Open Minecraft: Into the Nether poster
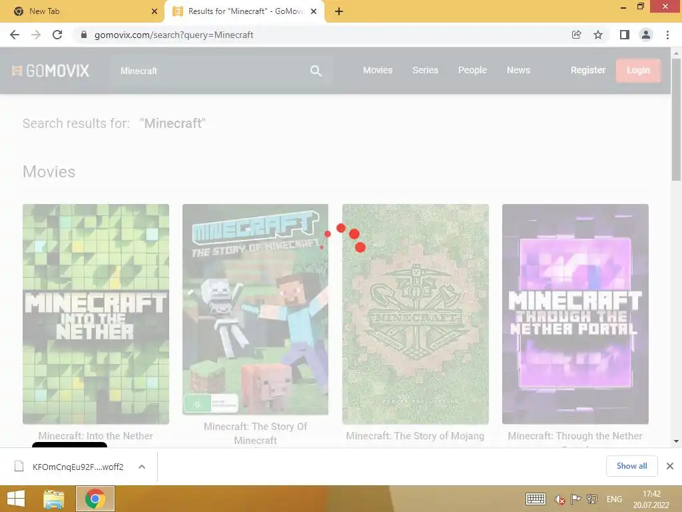 point(96,314)
